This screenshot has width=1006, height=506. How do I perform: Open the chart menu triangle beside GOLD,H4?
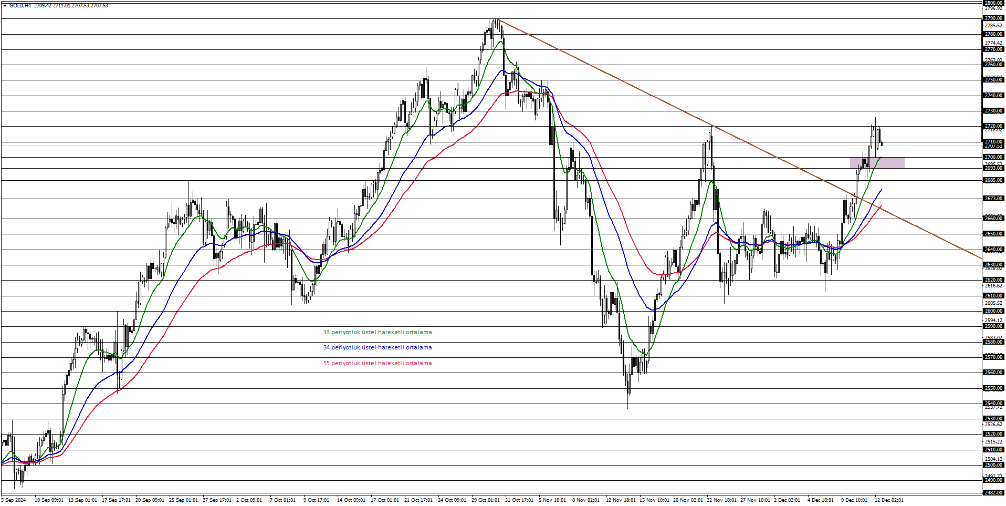click(5, 6)
